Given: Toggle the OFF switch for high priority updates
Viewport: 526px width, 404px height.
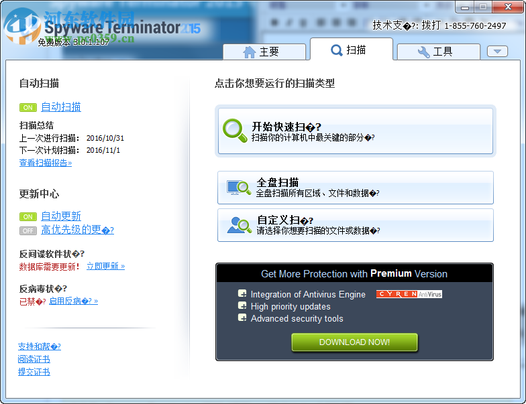Looking at the screenshot, I should point(28,230).
